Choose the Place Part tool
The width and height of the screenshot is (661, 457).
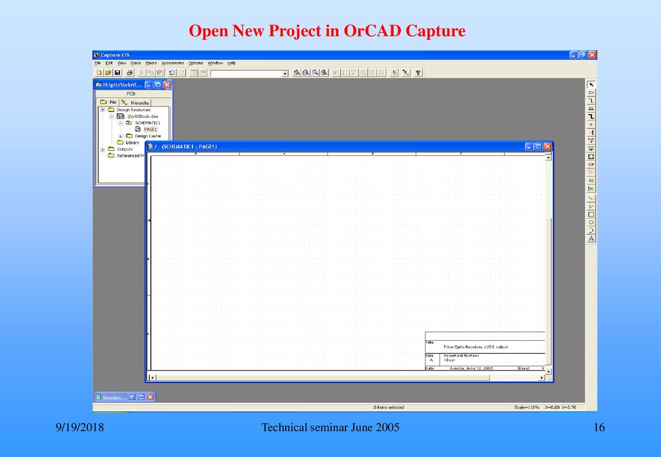point(591,93)
